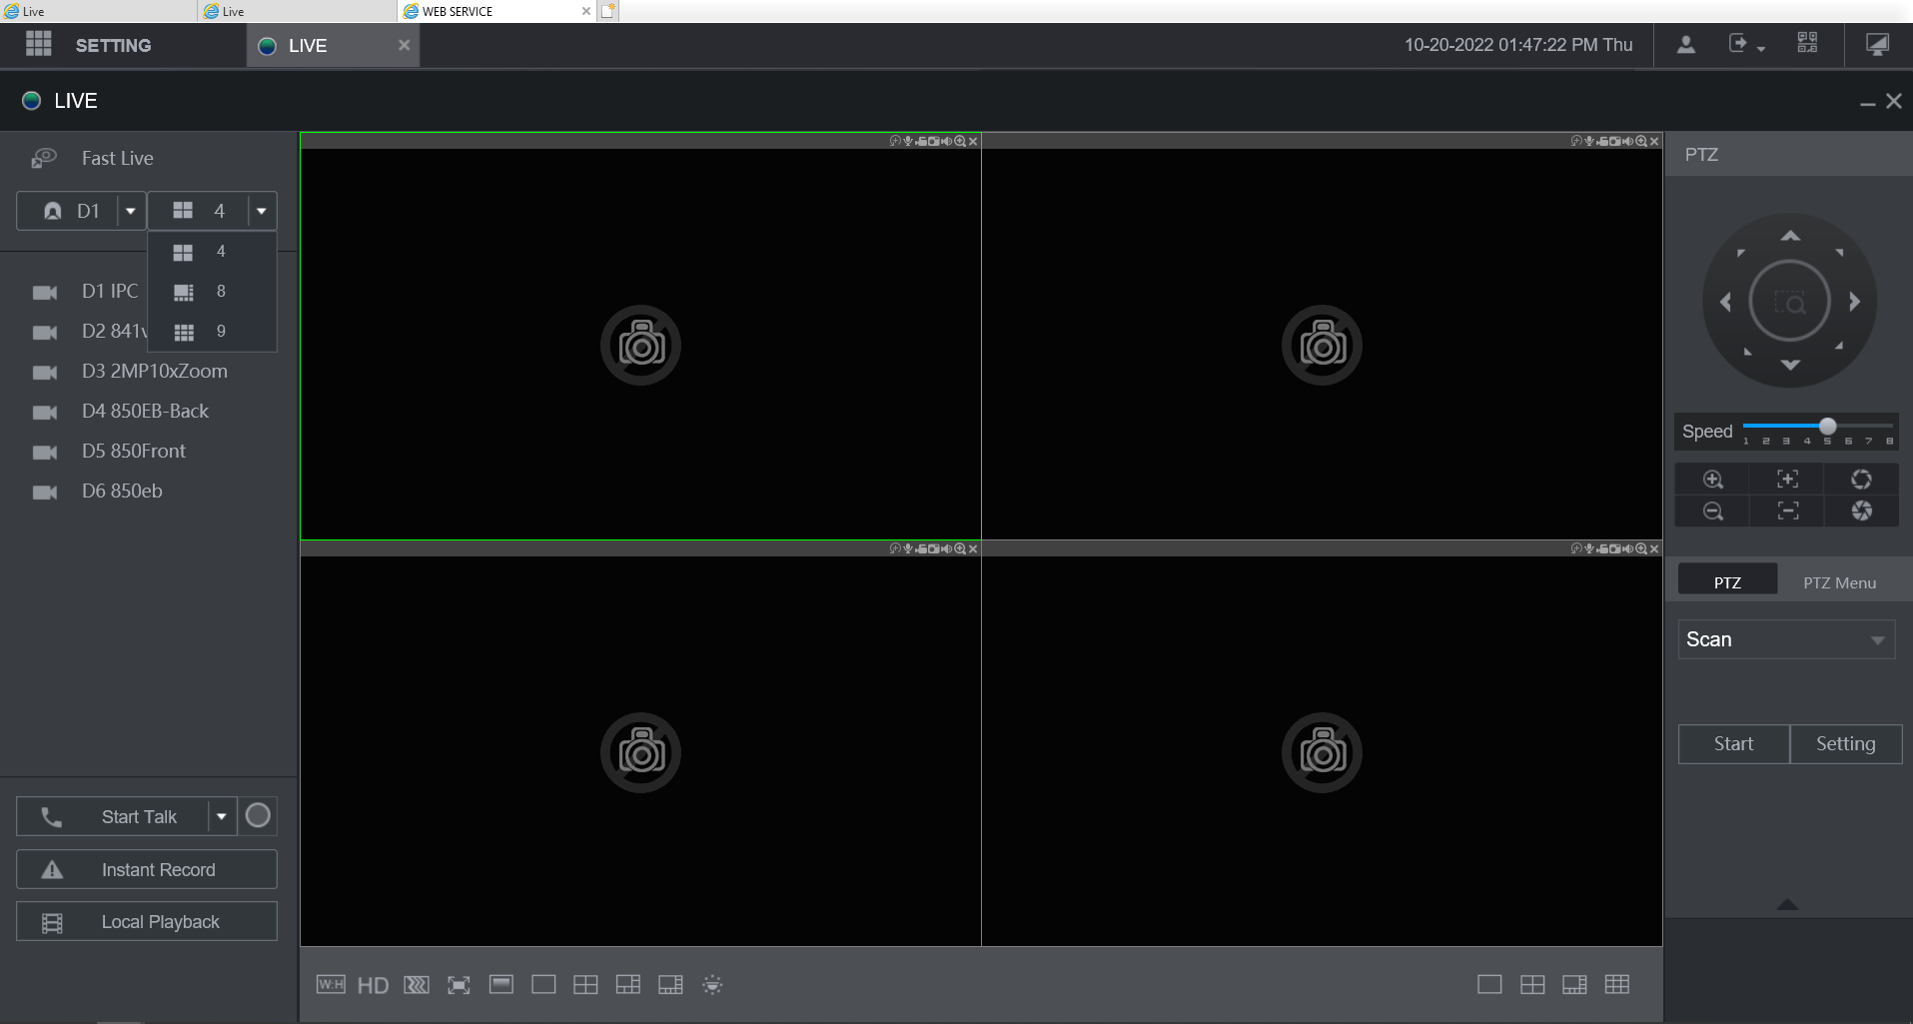Open the iris using the aperture icon
The width and height of the screenshot is (1913, 1024).
1862,480
